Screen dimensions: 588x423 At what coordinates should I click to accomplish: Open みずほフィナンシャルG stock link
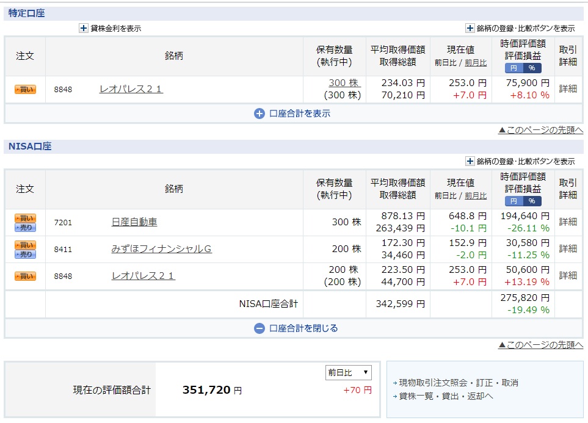[162, 248]
